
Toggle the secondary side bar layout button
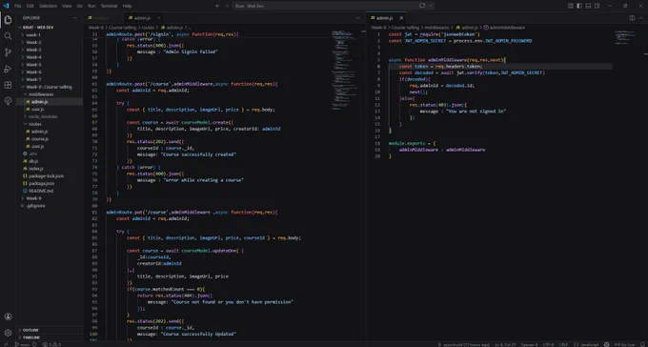tap(597, 6)
